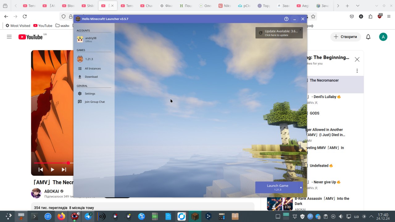395x222 pixels.
Task: Click the Update Available notification
Action: (x=279, y=33)
